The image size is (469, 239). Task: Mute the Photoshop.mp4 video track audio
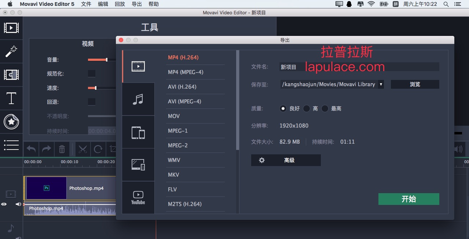click(18, 204)
